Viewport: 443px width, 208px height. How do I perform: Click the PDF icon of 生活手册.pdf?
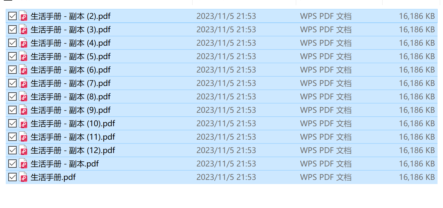(23, 177)
